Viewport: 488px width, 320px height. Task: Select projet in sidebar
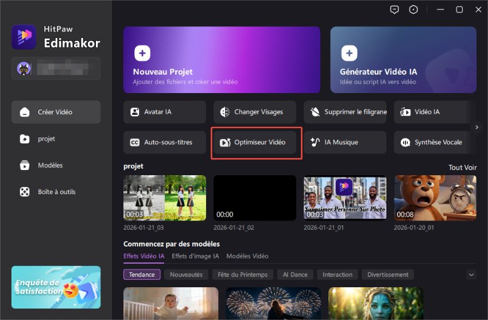tap(56, 139)
